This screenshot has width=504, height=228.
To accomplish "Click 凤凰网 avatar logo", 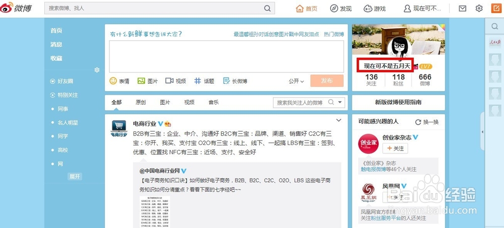I will pos(368,192).
